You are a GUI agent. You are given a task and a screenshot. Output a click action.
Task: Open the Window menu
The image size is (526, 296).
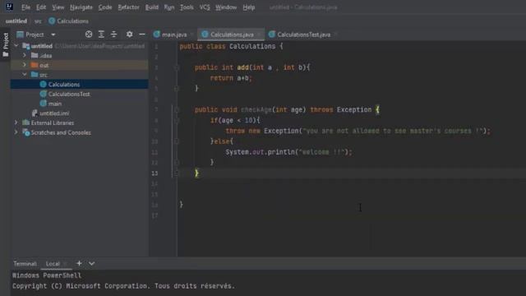226,7
